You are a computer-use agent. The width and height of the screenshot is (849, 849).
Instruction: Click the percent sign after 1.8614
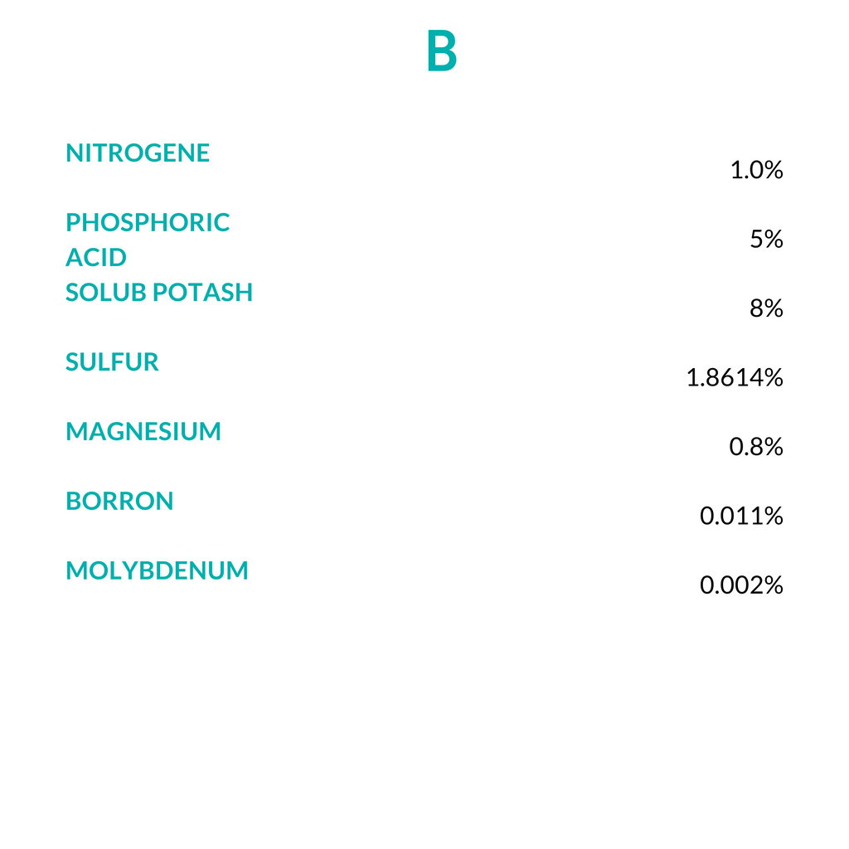pyautogui.click(x=774, y=377)
